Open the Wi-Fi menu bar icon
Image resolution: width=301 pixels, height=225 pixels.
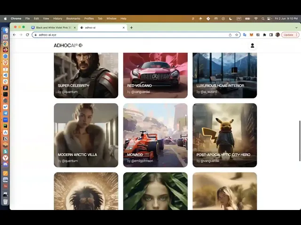[x=256, y=19]
